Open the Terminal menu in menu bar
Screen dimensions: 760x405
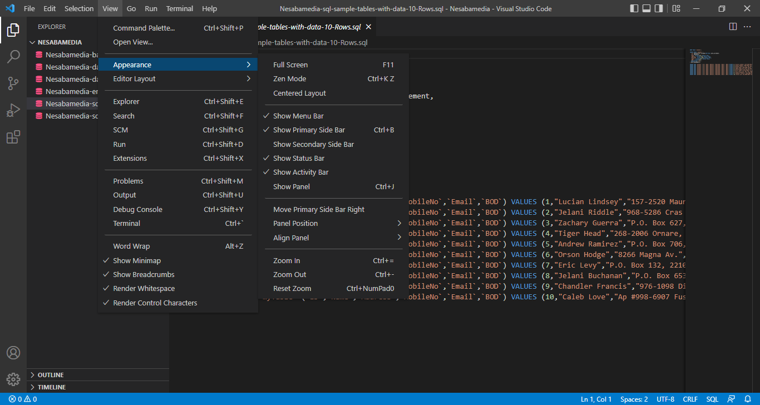179,8
